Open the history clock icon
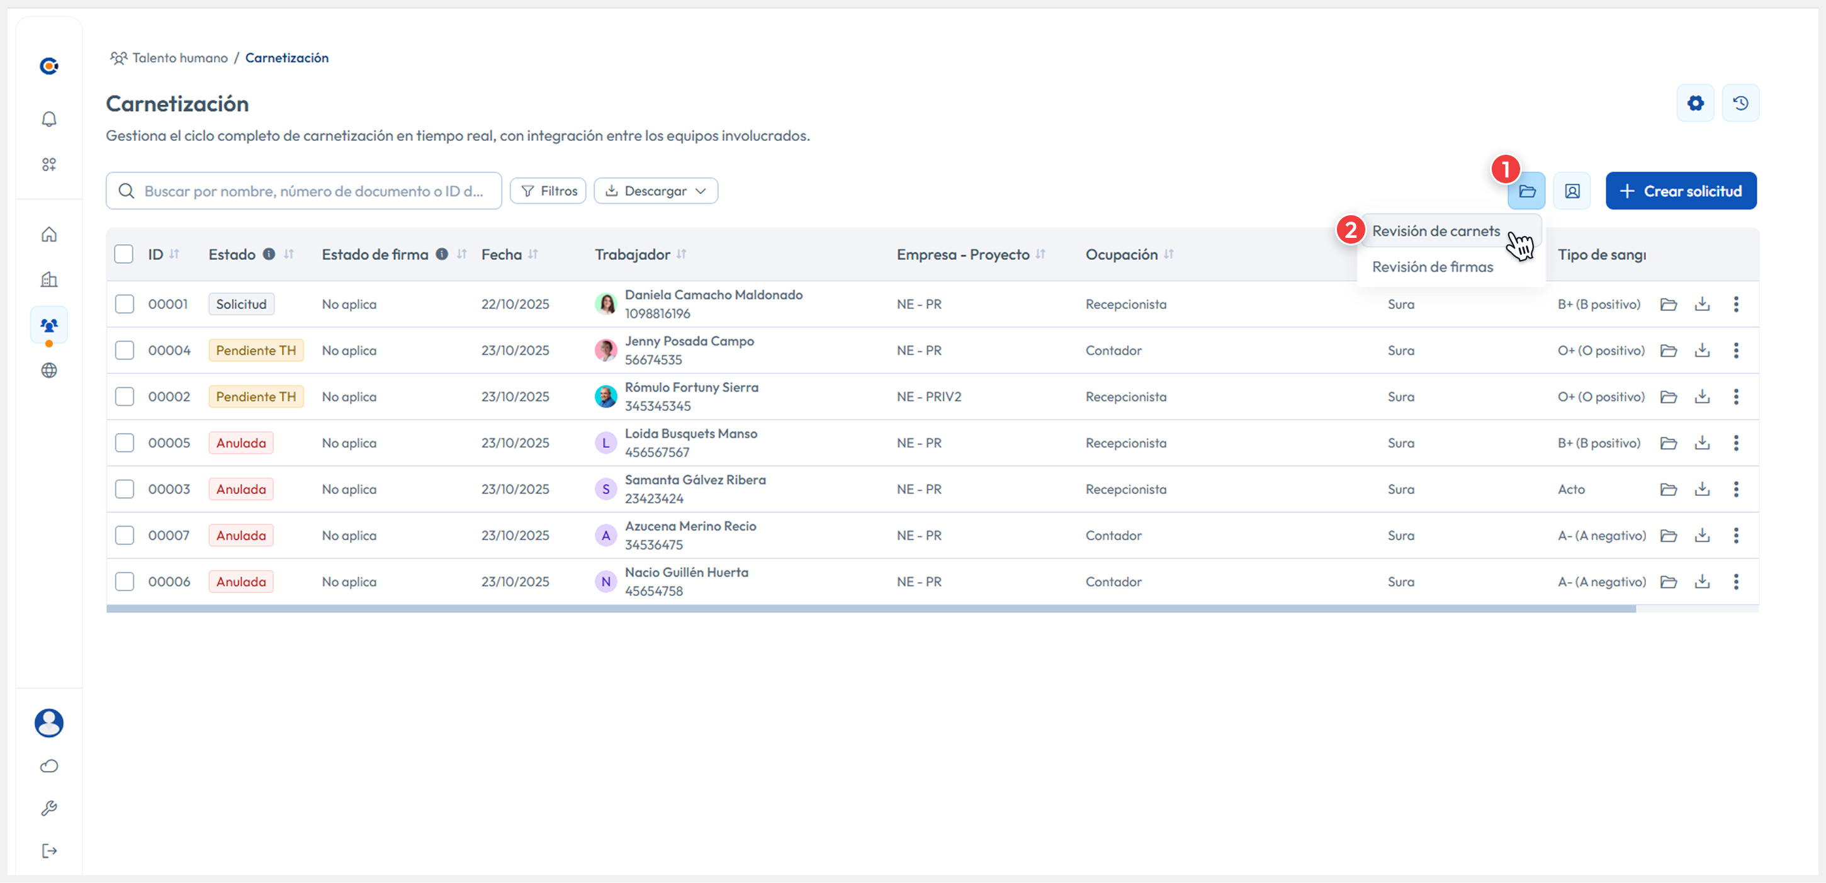The height and width of the screenshot is (883, 1826). tap(1740, 103)
